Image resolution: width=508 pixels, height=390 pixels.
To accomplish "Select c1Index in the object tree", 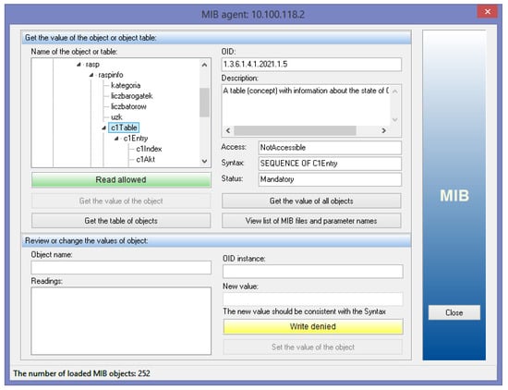I will (149, 149).
